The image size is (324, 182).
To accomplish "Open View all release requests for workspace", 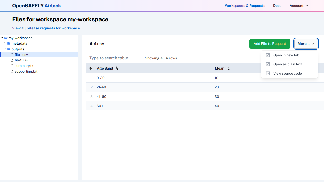I will click(x=46, y=28).
